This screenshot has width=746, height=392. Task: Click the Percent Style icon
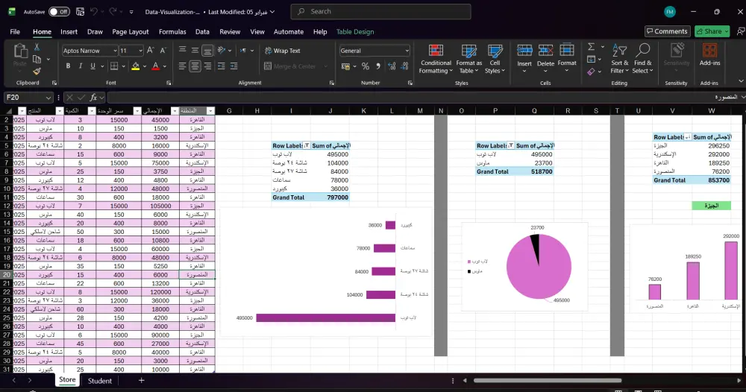(x=366, y=66)
